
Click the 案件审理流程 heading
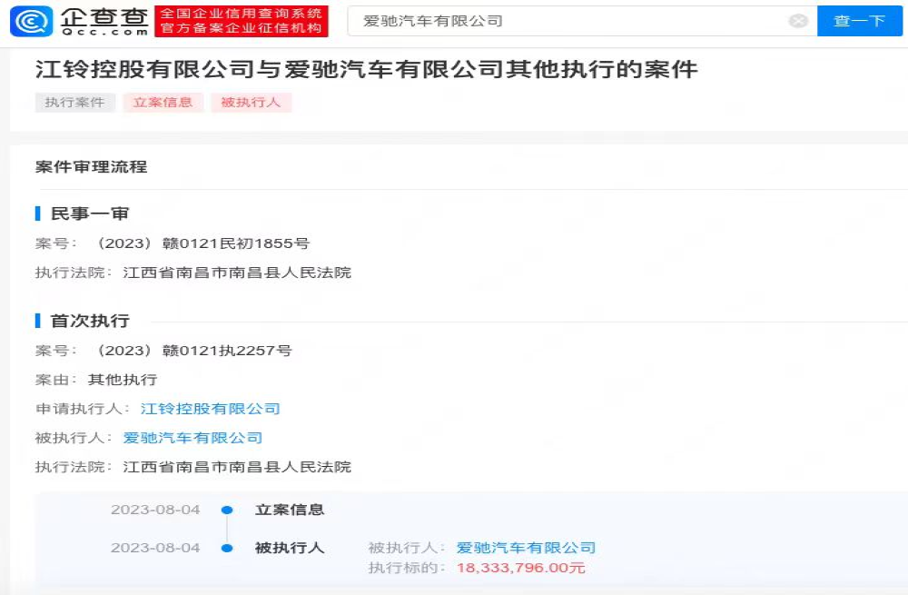coord(91,167)
